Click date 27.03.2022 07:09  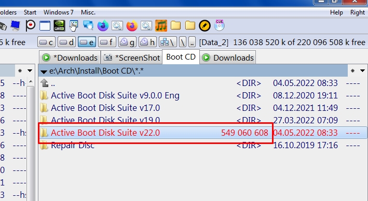[305, 120]
